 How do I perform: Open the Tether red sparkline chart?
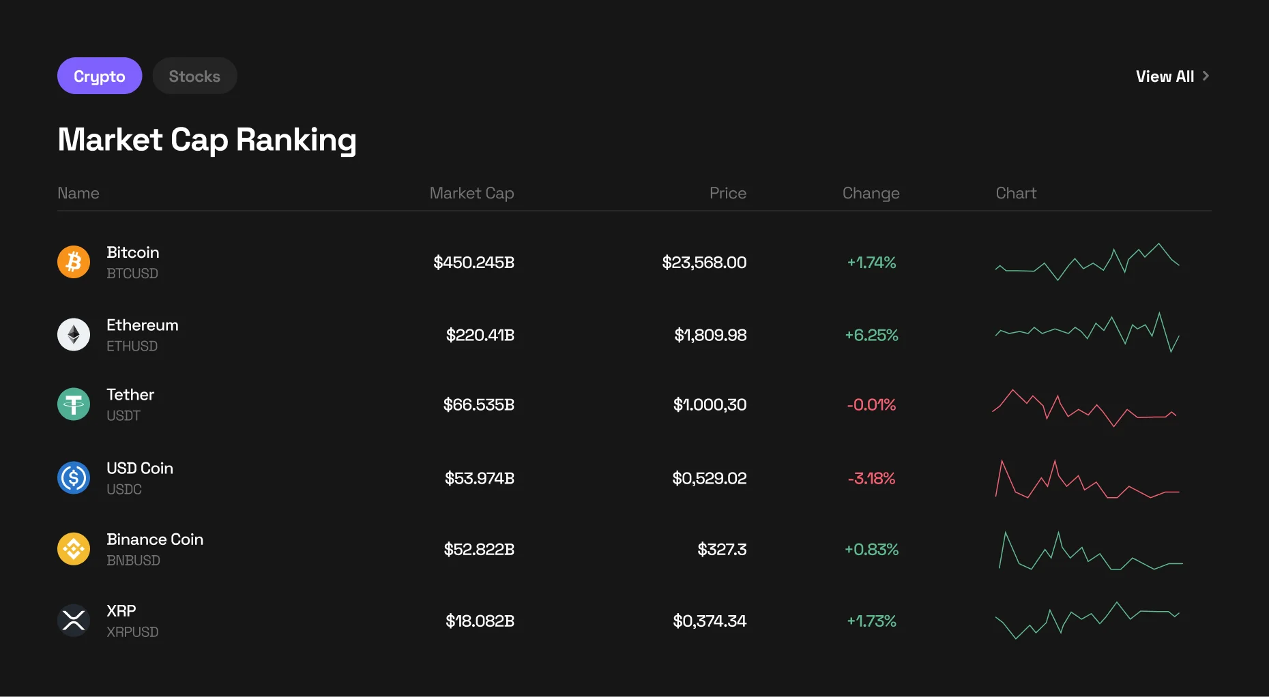(1084, 408)
